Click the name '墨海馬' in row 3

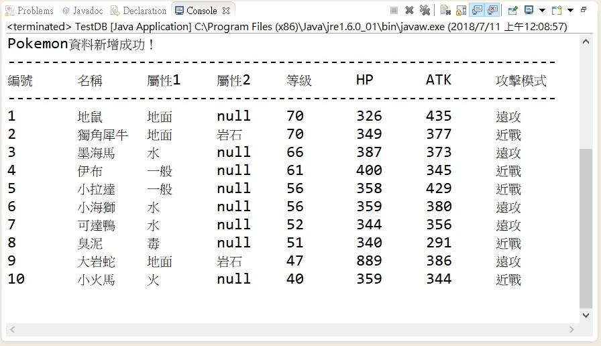pyautogui.click(x=96, y=153)
